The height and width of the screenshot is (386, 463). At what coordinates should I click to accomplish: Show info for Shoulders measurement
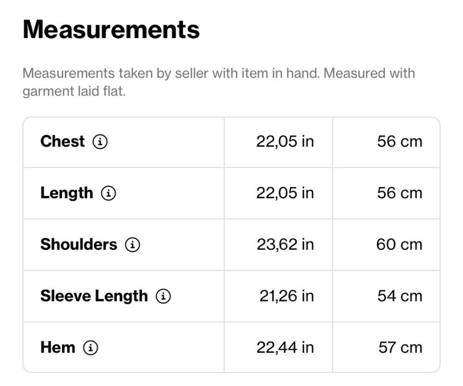coord(133,245)
